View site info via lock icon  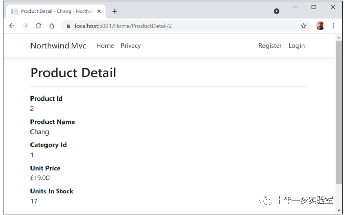[68, 26]
